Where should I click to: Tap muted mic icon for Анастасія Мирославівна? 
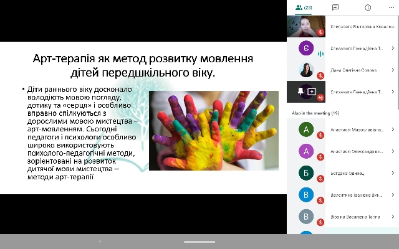[320, 135]
